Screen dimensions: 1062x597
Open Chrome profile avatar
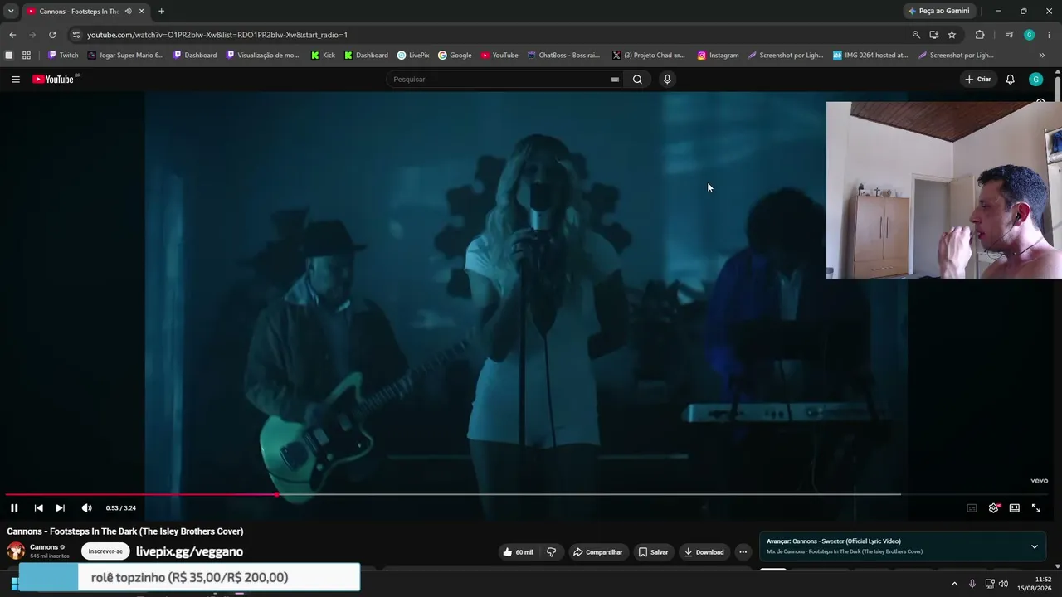(x=1029, y=35)
